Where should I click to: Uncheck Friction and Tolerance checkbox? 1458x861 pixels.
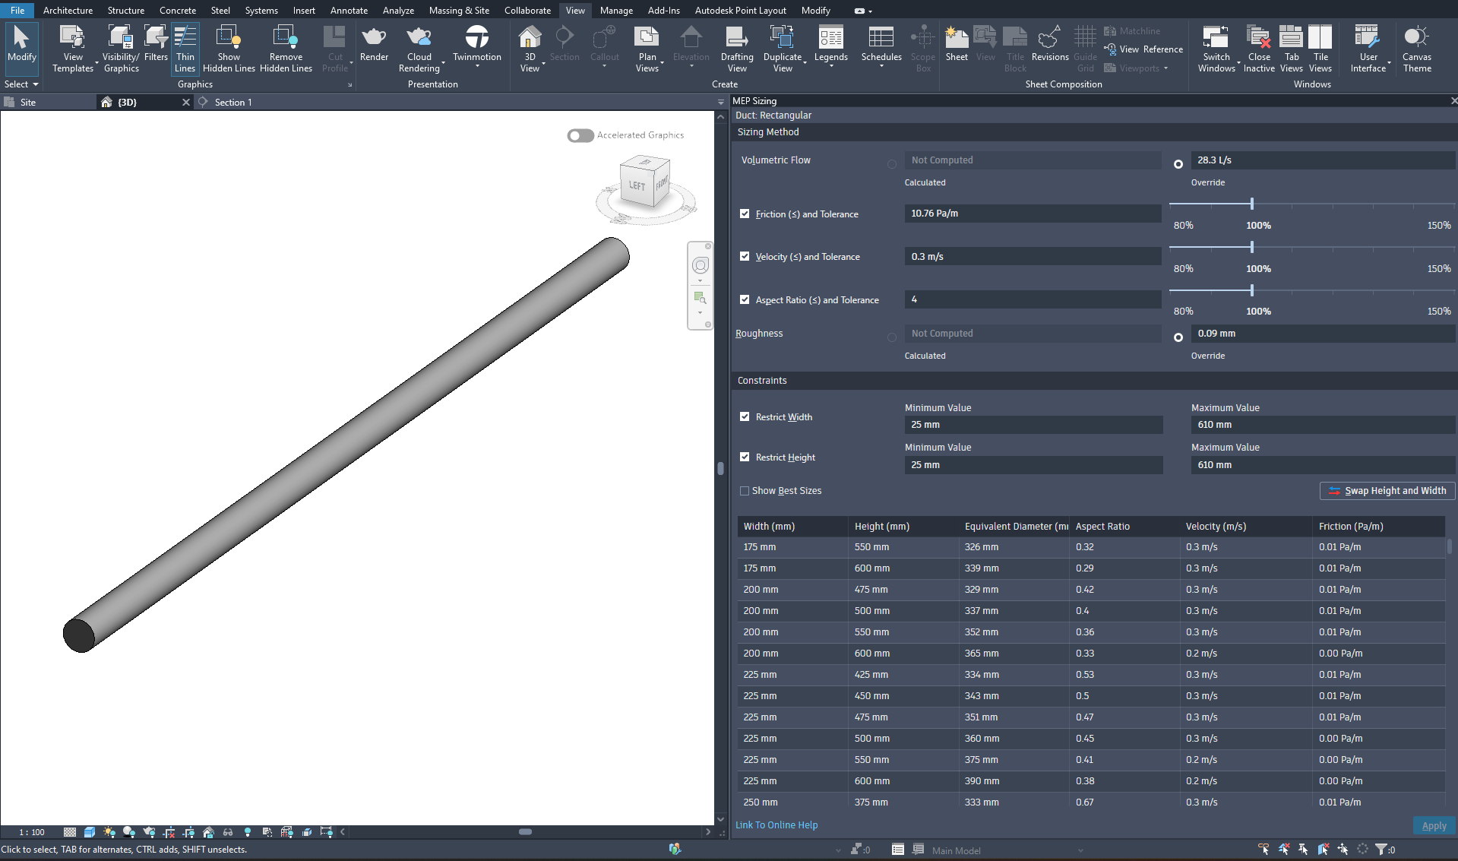point(745,214)
